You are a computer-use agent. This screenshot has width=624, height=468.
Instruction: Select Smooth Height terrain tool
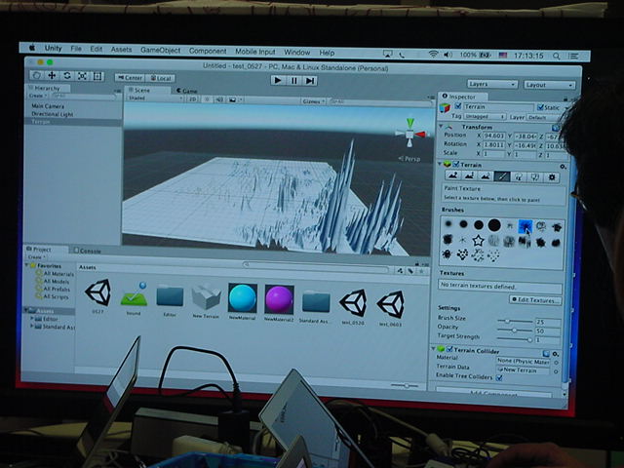(x=486, y=175)
